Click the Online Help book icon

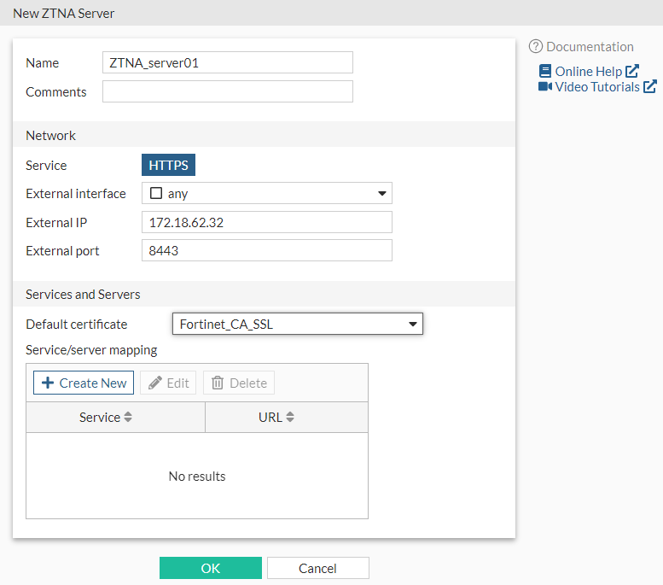(x=545, y=72)
